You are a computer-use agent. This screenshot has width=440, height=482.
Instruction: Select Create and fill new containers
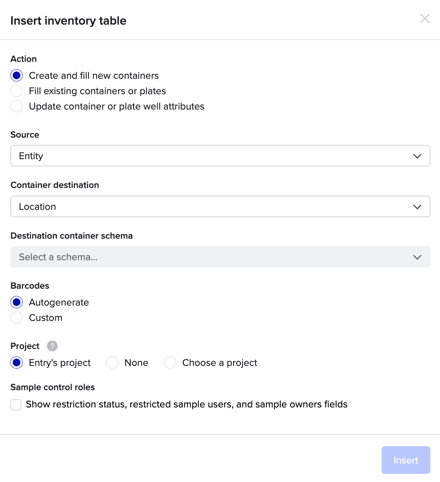17,75
